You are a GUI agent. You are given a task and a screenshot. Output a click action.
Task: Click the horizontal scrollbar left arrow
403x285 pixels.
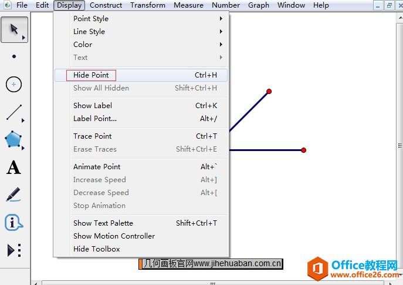click(36, 283)
